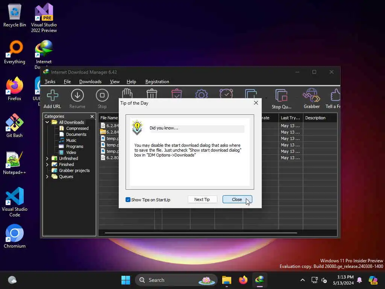Expand the Unfinished category
This screenshot has height=289, width=385.
pos(47,158)
